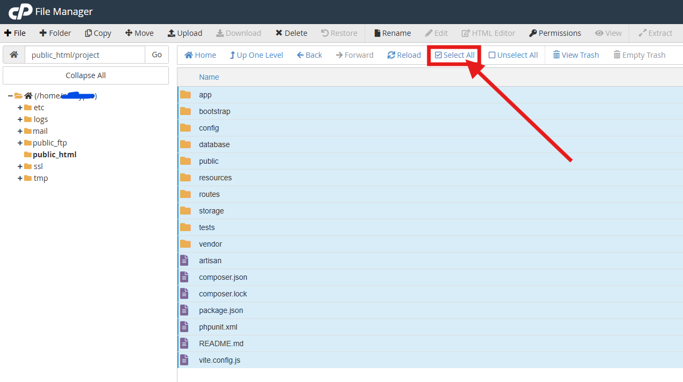Click the bootstrap folder icon
This screenshot has width=683, height=382.
coord(185,111)
